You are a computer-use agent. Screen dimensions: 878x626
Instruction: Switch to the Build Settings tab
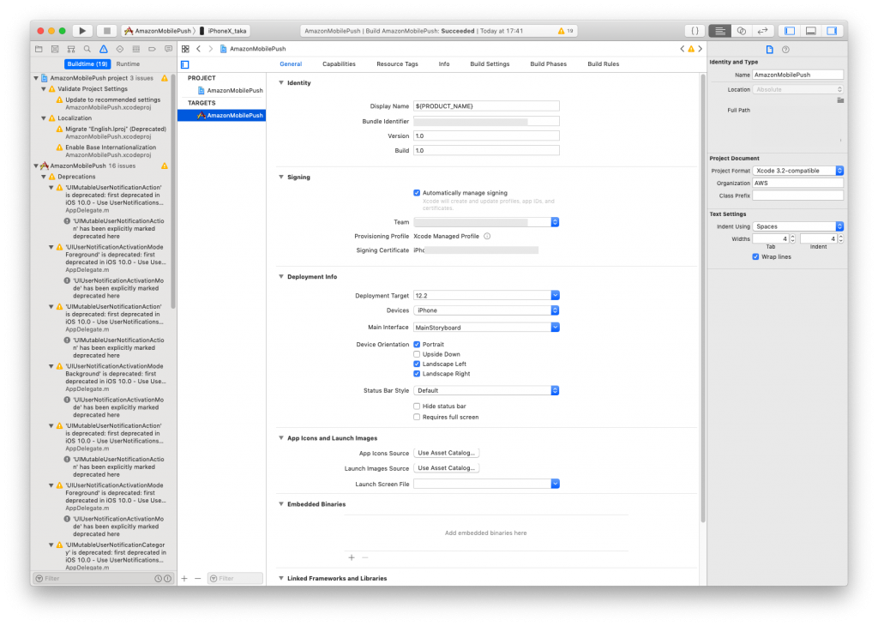[x=490, y=63]
